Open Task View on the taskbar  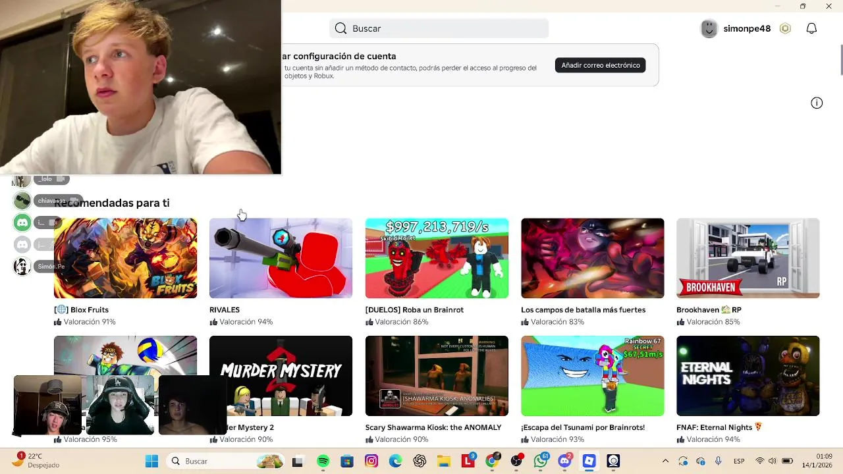coord(298,461)
